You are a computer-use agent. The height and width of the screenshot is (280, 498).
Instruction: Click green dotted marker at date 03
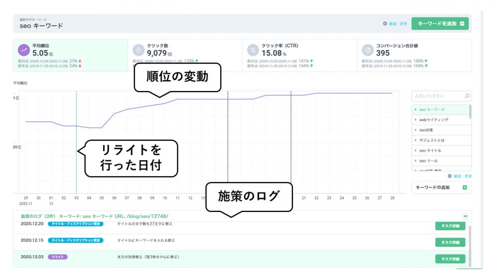[x=76, y=142]
